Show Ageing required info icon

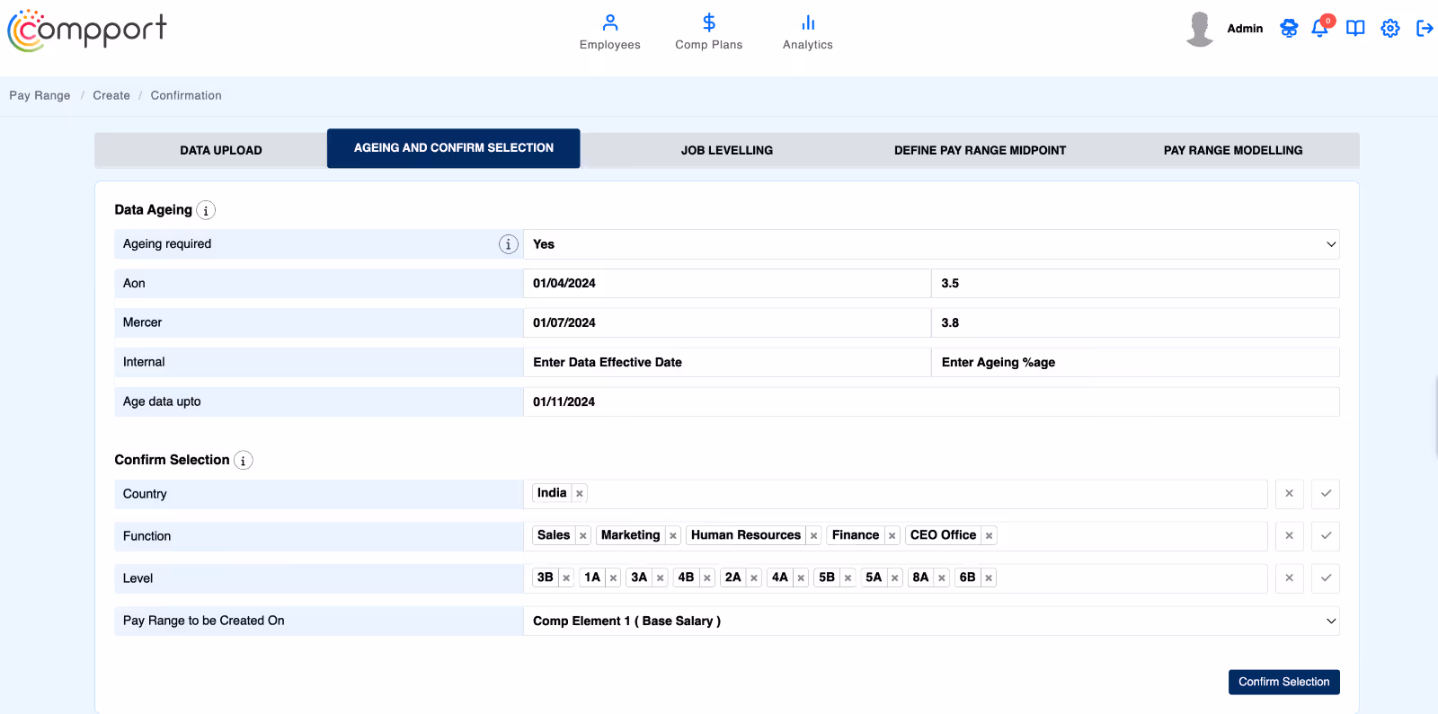[509, 244]
